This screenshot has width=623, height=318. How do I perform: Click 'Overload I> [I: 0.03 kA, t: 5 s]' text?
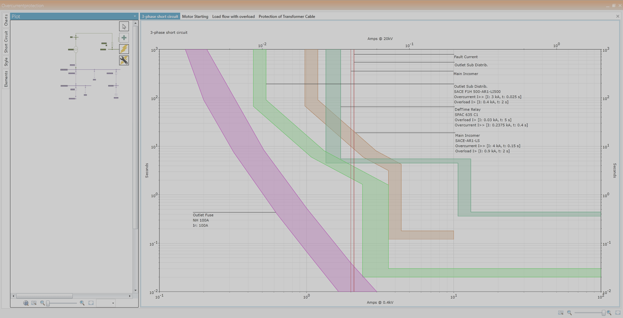tap(483, 120)
